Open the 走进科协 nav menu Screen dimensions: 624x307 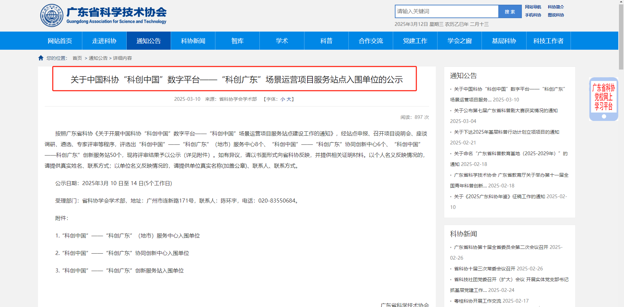pos(104,41)
